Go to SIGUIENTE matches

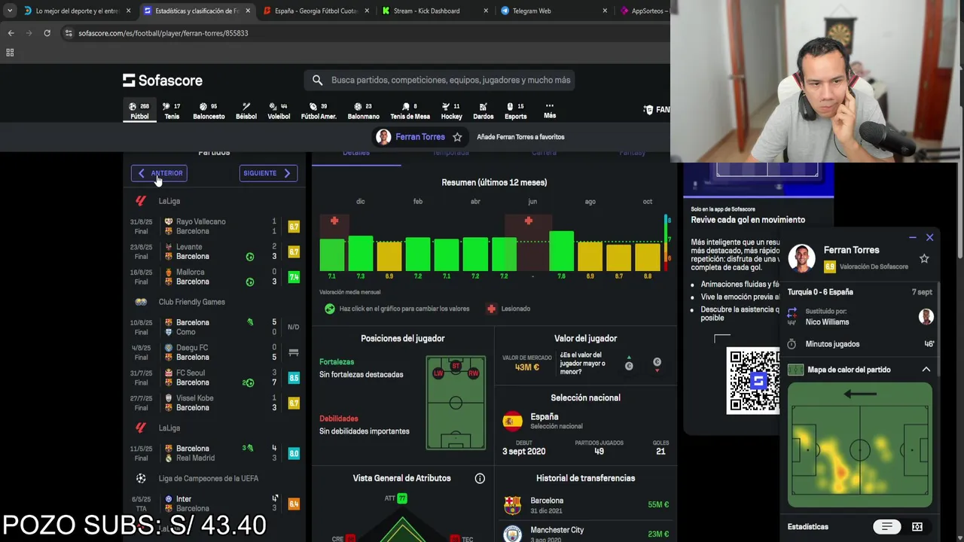(x=268, y=173)
